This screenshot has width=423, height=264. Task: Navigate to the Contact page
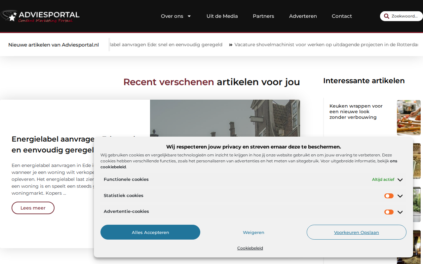342,16
